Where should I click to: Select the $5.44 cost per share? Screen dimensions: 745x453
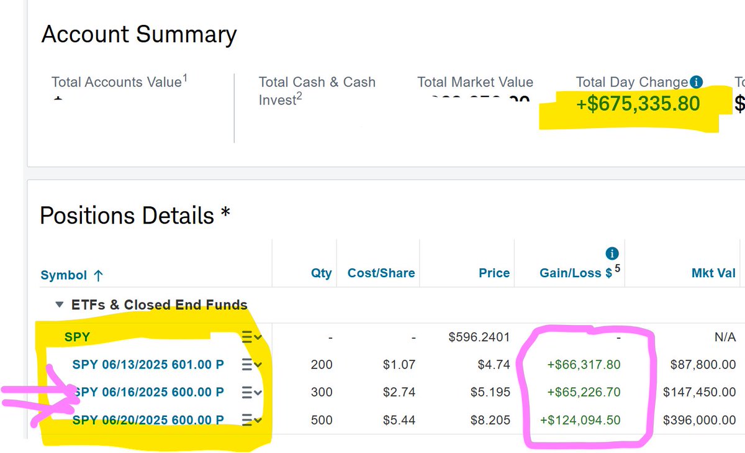pos(400,420)
